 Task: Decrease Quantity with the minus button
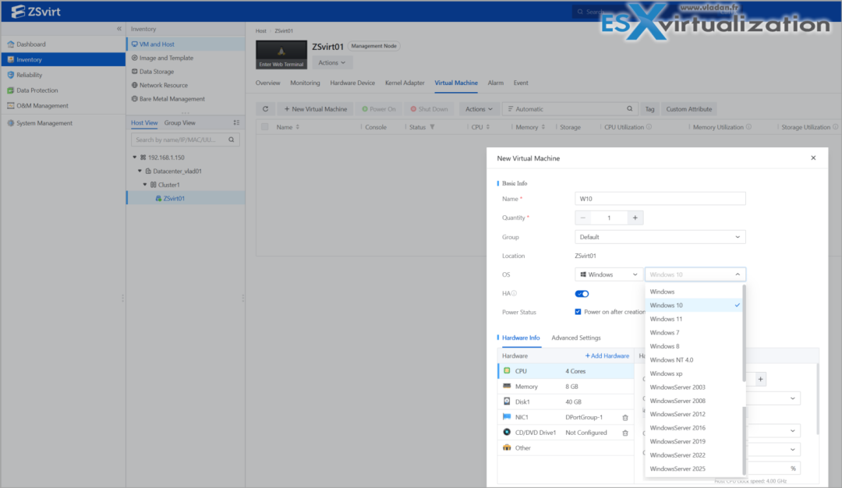582,218
